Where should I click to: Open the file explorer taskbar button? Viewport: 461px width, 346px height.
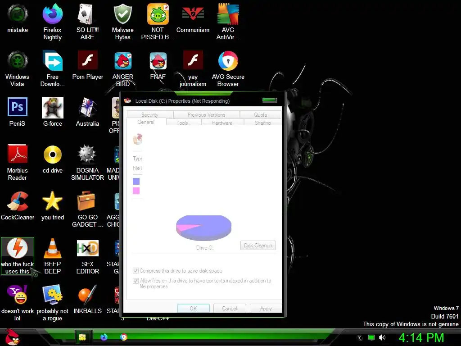[83, 337]
